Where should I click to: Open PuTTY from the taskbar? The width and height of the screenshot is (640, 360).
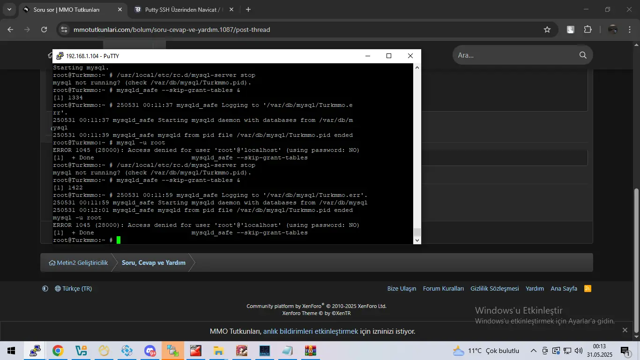click(x=35, y=351)
